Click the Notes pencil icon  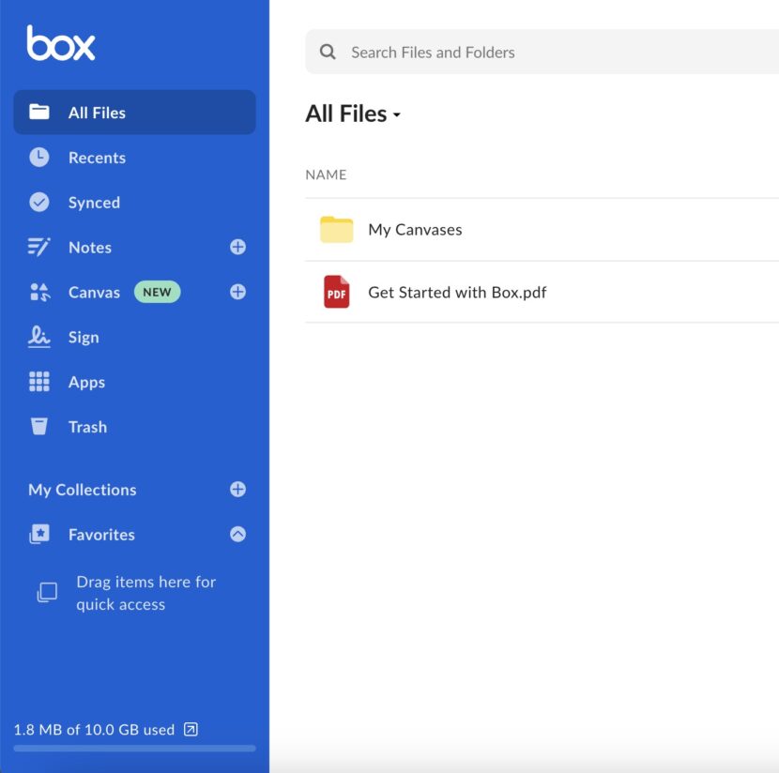click(38, 247)
